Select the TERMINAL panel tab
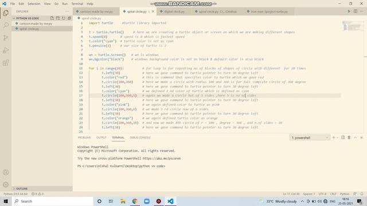 coord(118,137)
